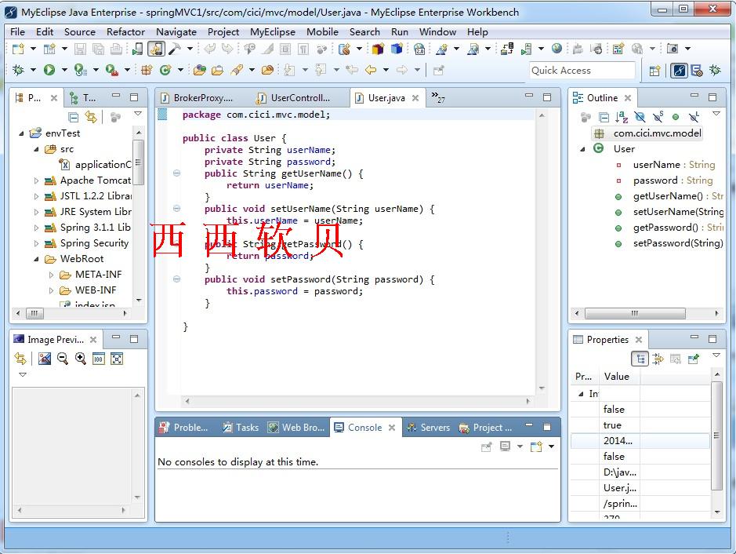Click the Open Perspective icon
The image size is (736, 554).
(654, 71)
